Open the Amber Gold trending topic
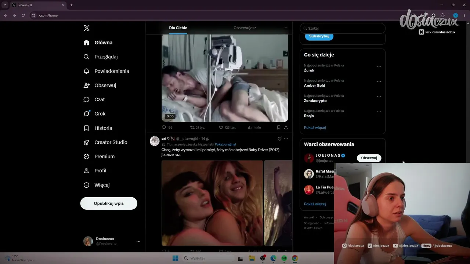470x264 pixels. coord(315,85)
